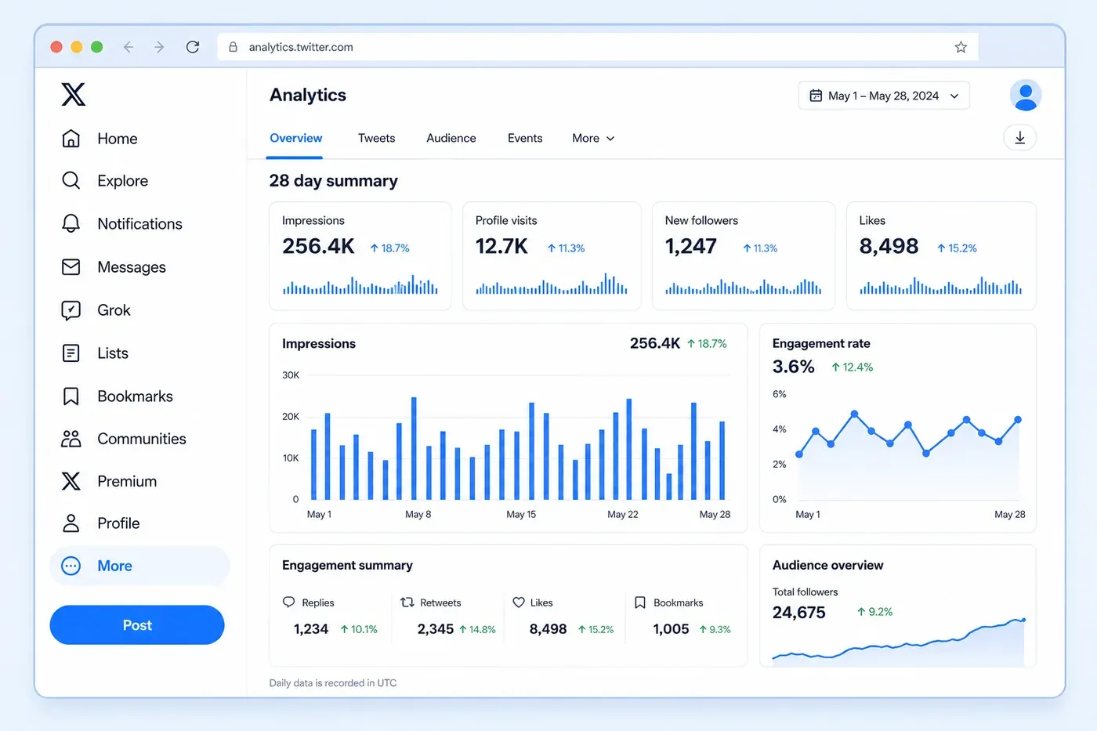Viewport: 1097px width, 731px height.
Task: Open Explore with the magnifier icon
Action: click(71, 181)
